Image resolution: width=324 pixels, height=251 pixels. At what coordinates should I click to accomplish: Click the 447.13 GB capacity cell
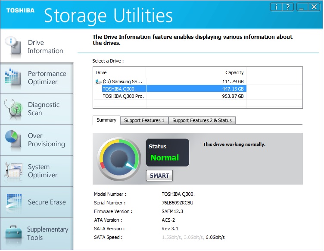click(x=233, y=89)
